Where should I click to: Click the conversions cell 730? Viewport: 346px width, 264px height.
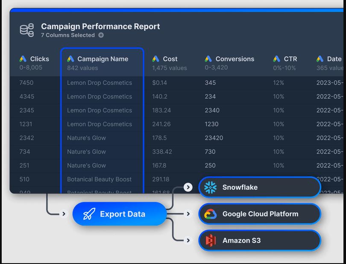[210, 151]
